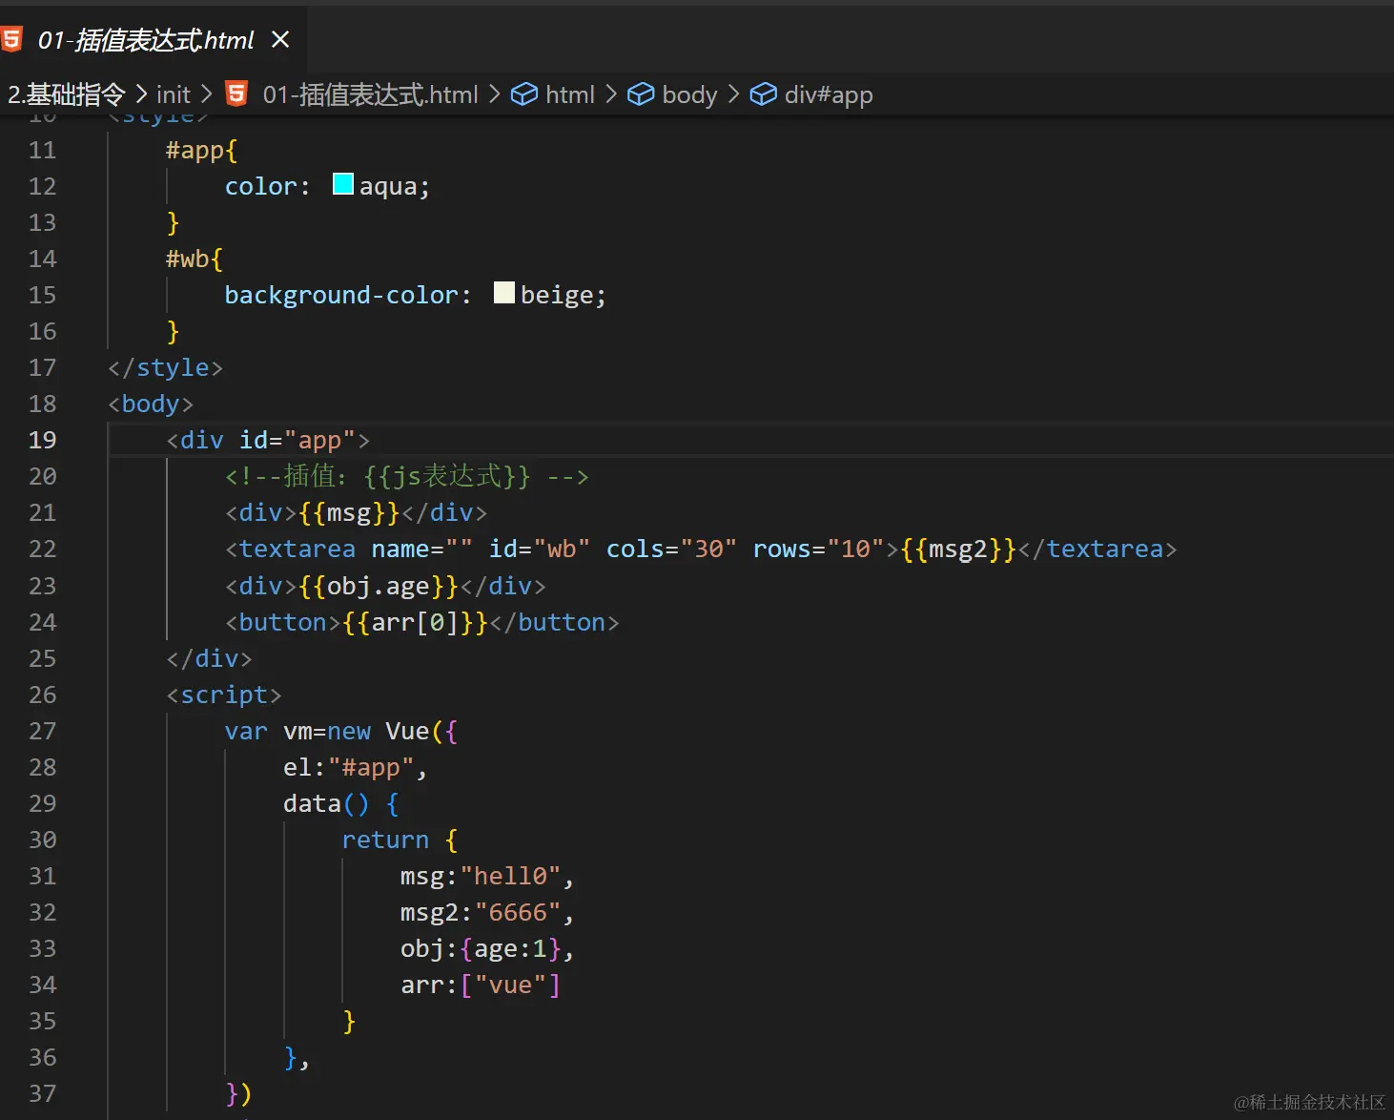The height and width of the screenshot is (1120, 1394).
Task: Select the 01-插值表达式.html editor tab
Action: [146, 40]
